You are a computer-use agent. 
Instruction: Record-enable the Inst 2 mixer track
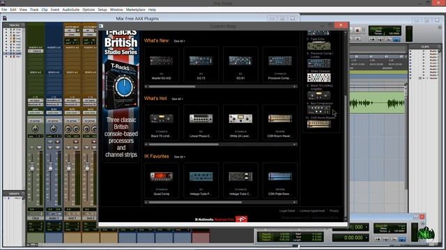click(94, 142)
